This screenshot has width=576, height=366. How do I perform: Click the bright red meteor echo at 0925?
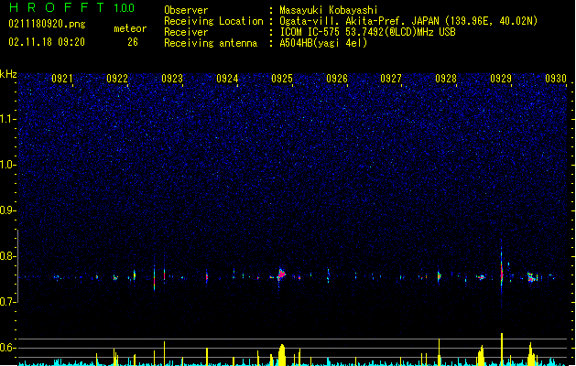pos(281,274)
